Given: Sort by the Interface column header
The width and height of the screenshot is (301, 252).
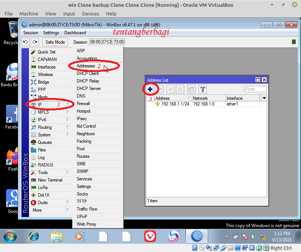Looking at the screenshot, I should [x=243, y=98].
